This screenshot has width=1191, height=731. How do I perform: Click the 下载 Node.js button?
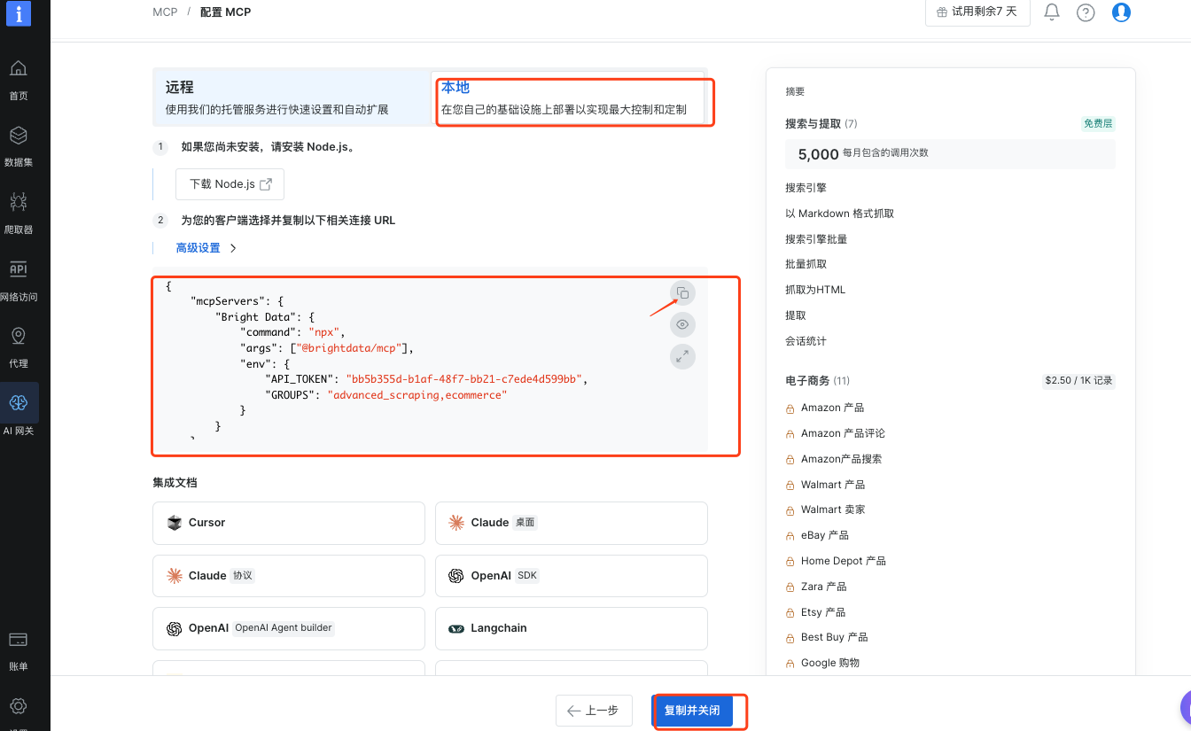point(230,184)
